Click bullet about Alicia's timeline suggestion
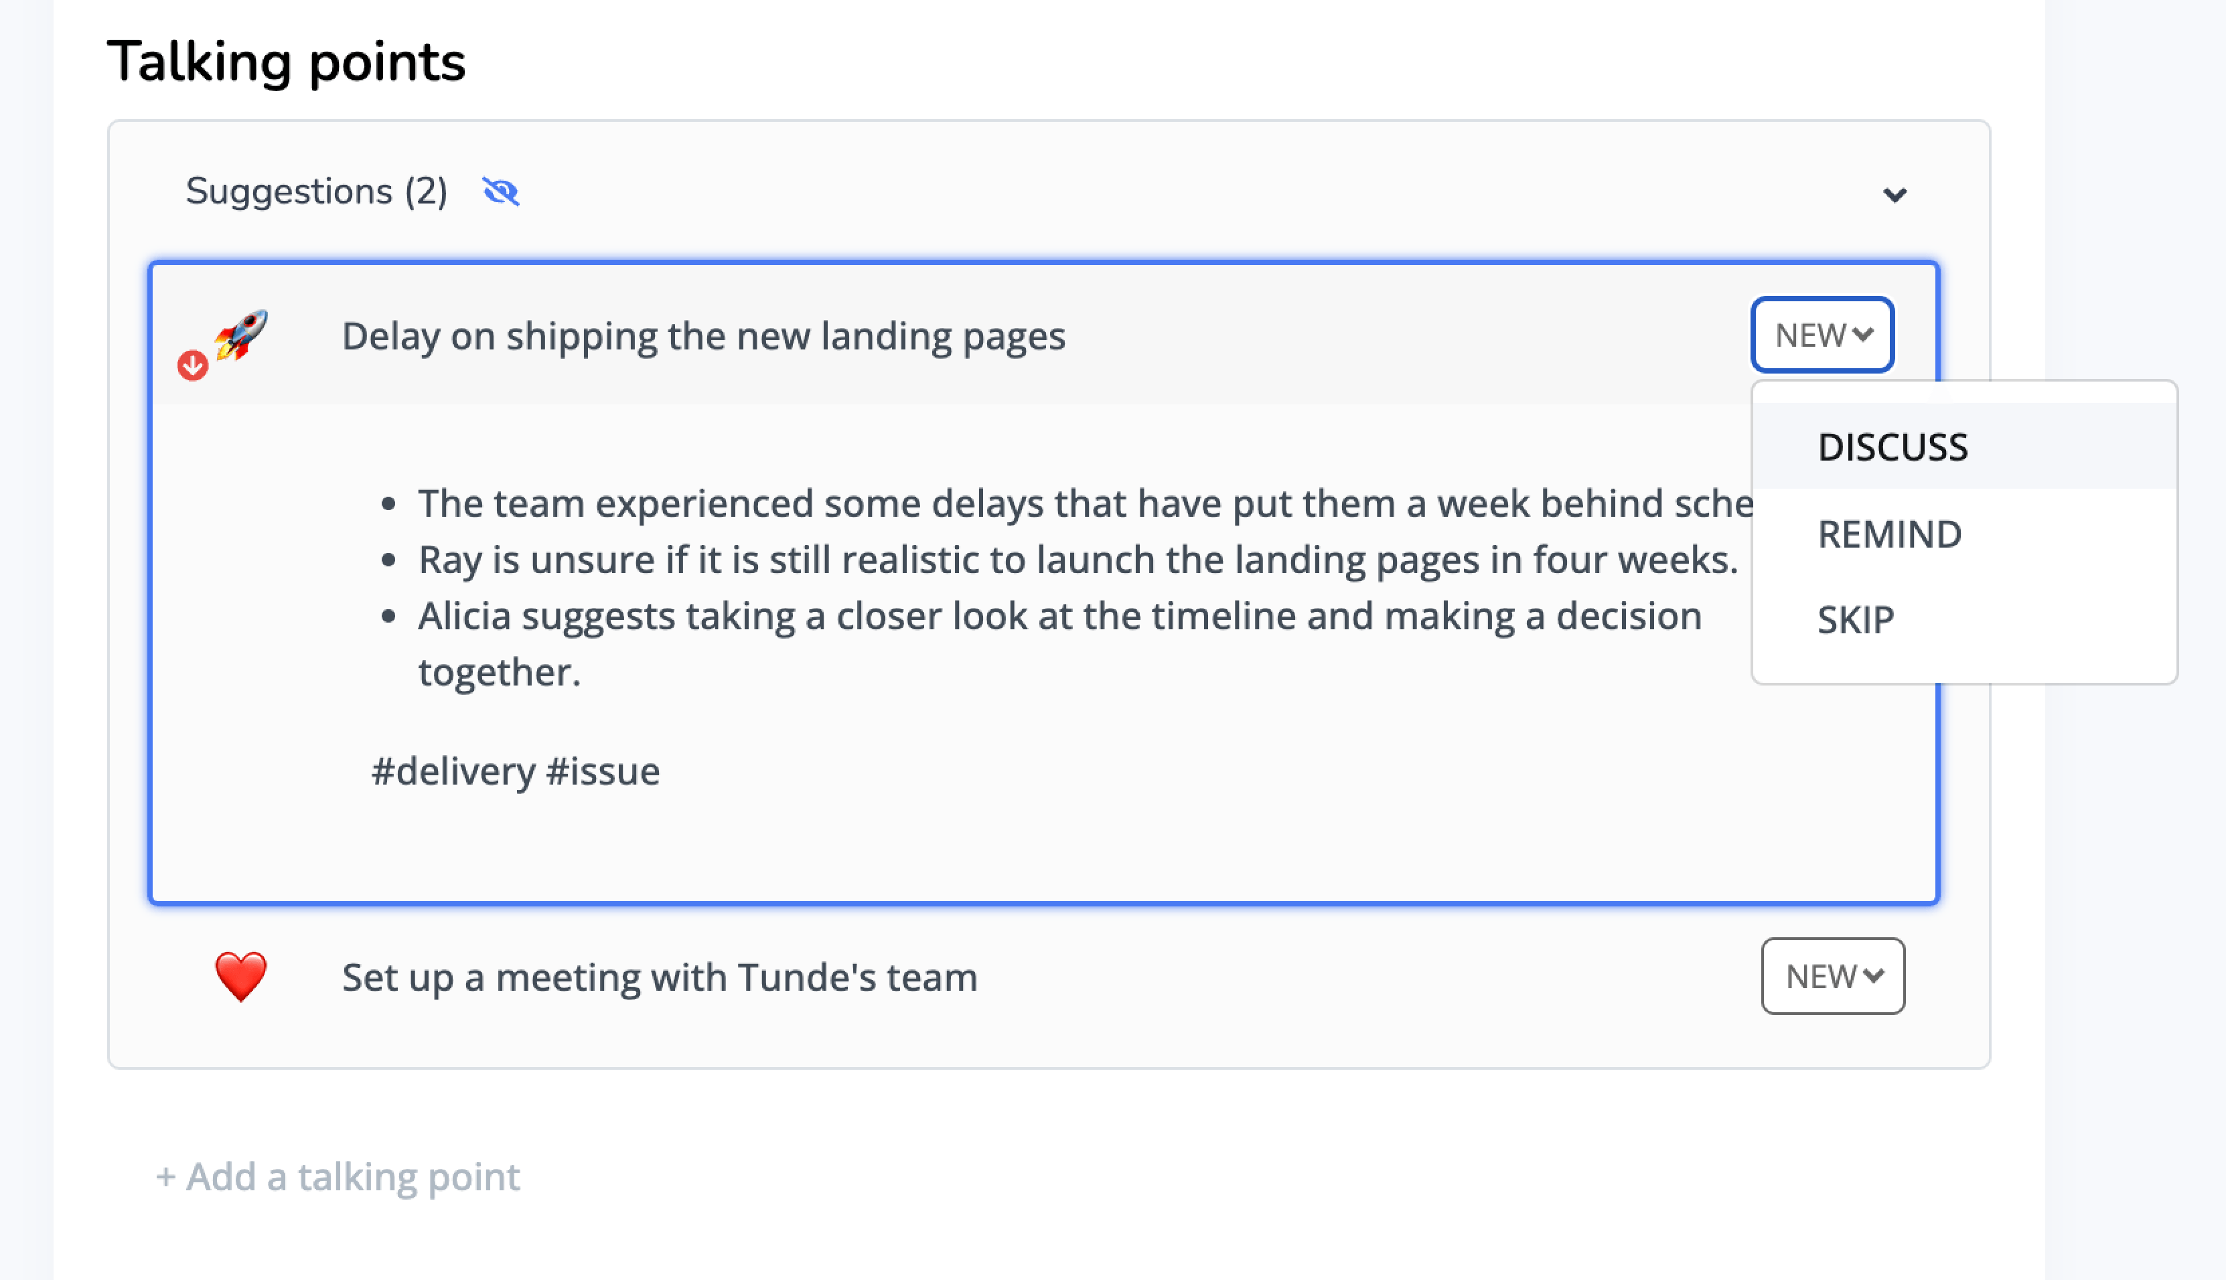The width and height of the screenshot is (2226, 1280). pyautogui.click(x=1059, y=617)
